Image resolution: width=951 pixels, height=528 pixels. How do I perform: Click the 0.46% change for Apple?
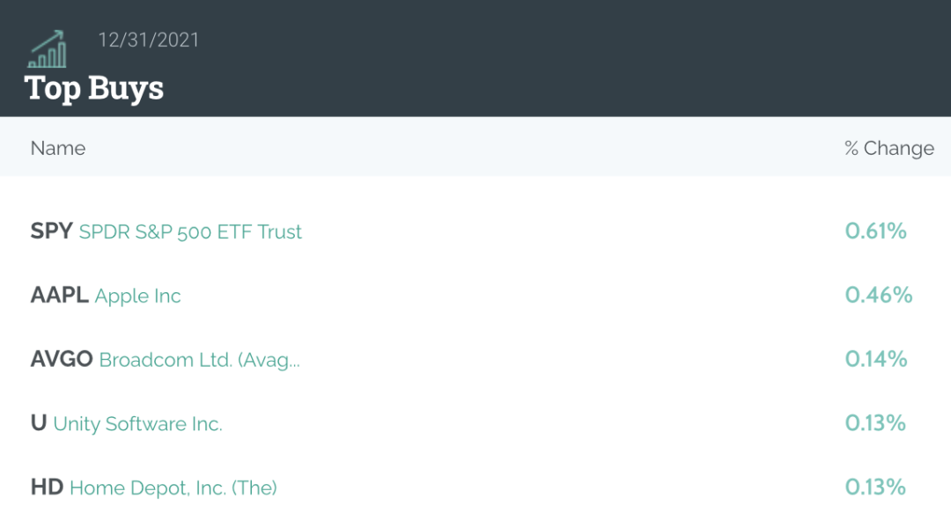(x=879, y=295)
